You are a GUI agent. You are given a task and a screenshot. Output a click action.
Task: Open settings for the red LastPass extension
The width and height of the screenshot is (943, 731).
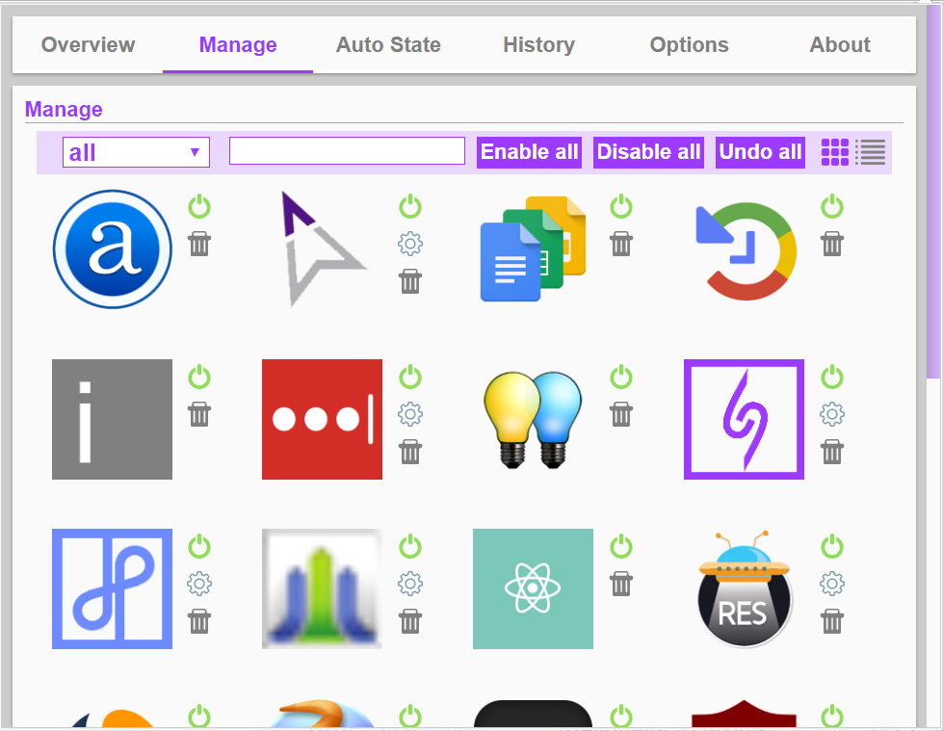410,414
